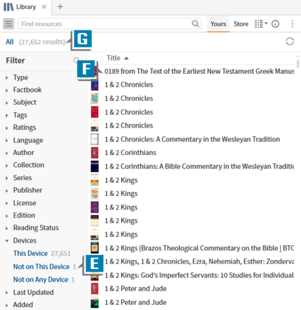Screen dimensions: 301x310
Task: Filter by This Device
Action: (30, 253)
